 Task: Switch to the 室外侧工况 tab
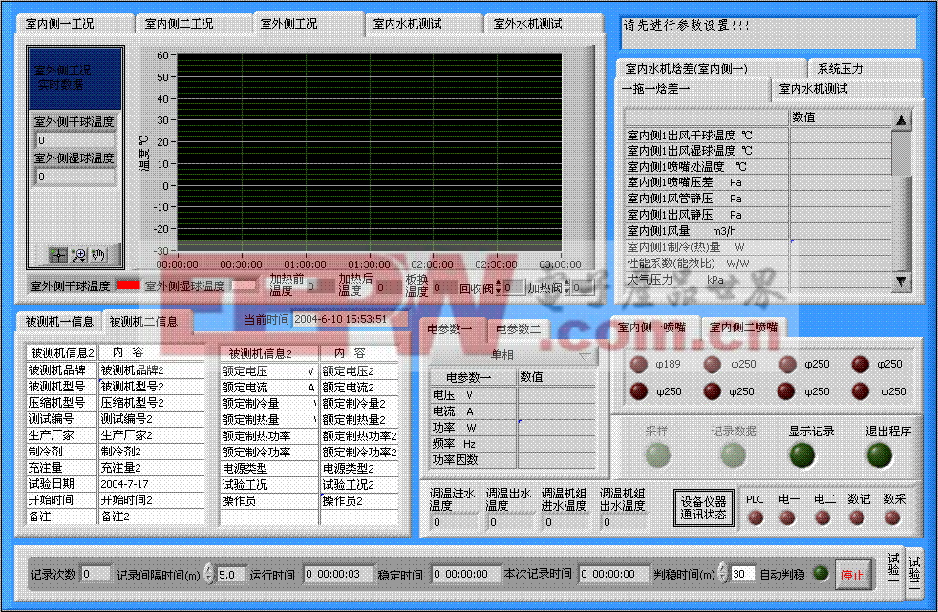pyautogui.click(x=309, y=23)
